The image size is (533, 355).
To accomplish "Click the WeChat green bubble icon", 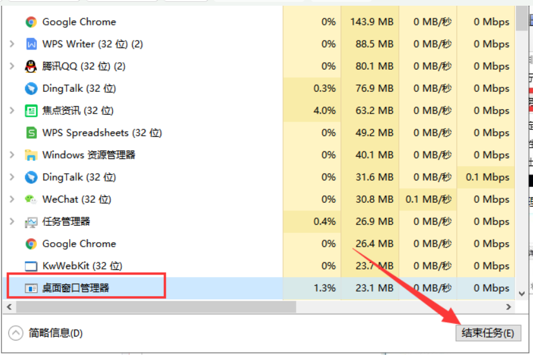I will click(31, 200).
